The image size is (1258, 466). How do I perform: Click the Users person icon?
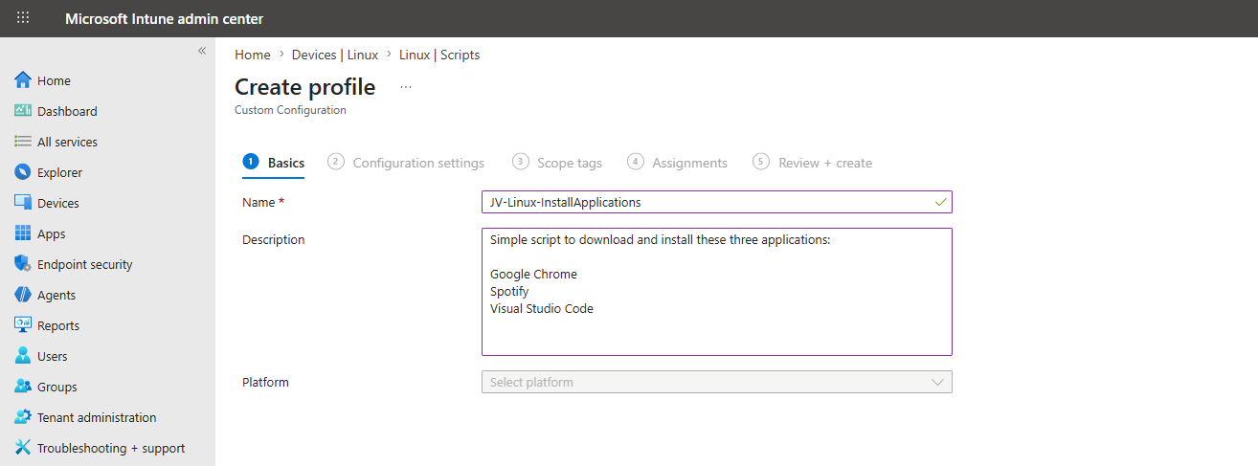pos(23,356)
